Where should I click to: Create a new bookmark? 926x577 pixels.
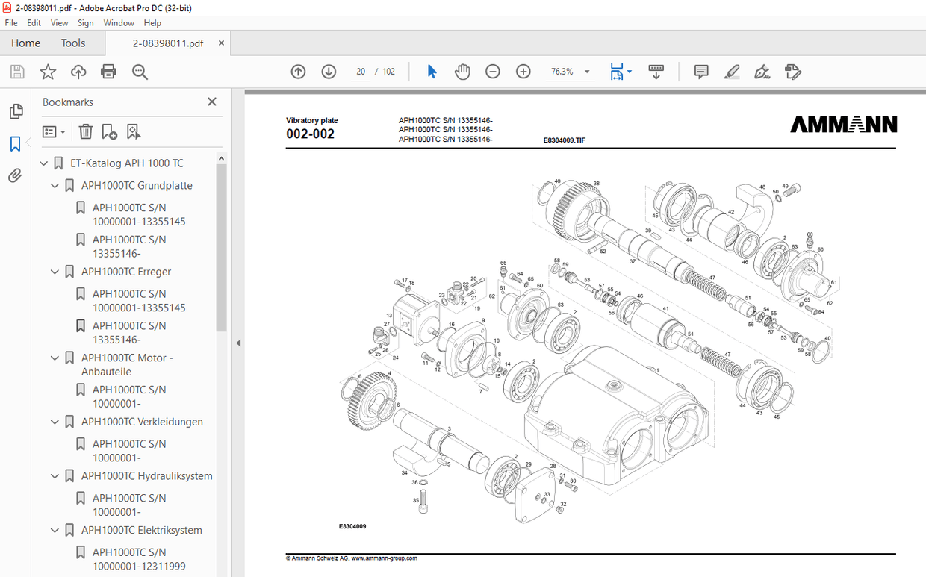109,131
